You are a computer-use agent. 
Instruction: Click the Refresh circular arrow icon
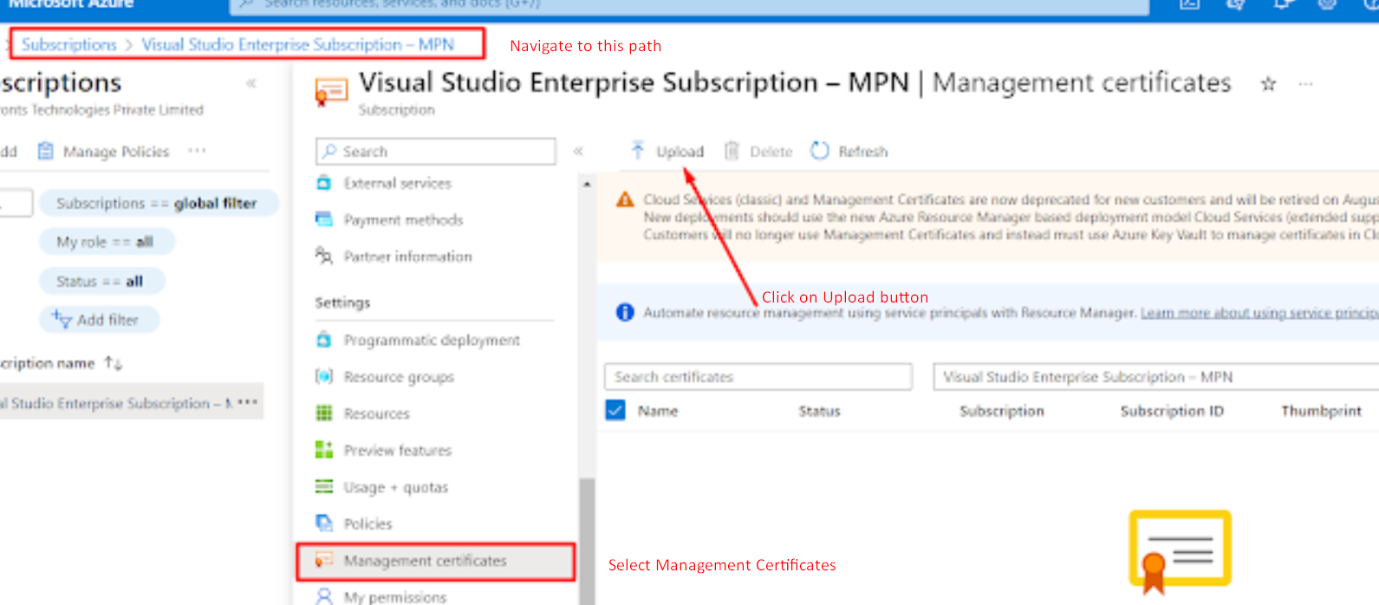point(820,151)
